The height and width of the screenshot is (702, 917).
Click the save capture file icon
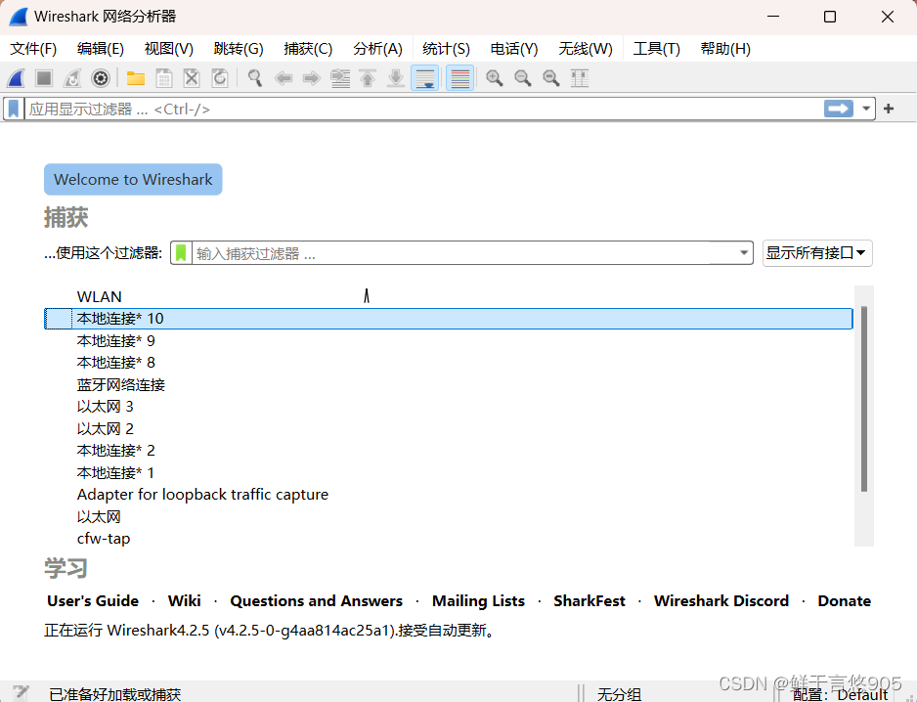pyautogui.click(x=164, y=78)
